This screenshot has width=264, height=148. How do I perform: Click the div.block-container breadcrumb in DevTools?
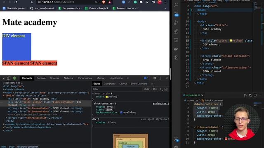pos(28,146)
